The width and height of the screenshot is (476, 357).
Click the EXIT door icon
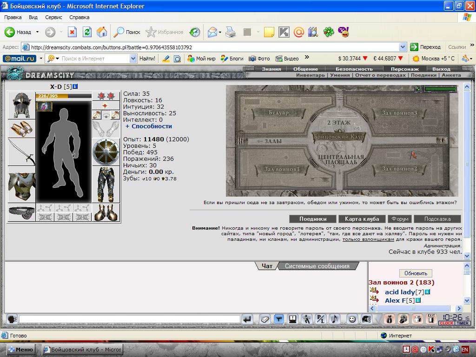[431, 319]
